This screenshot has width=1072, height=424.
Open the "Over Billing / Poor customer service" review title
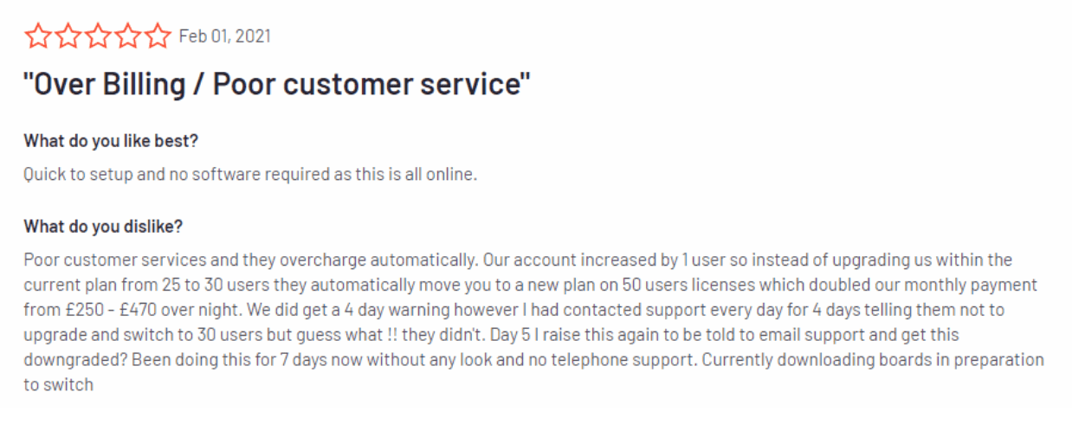pyautogui.click(x=277, y=85)
